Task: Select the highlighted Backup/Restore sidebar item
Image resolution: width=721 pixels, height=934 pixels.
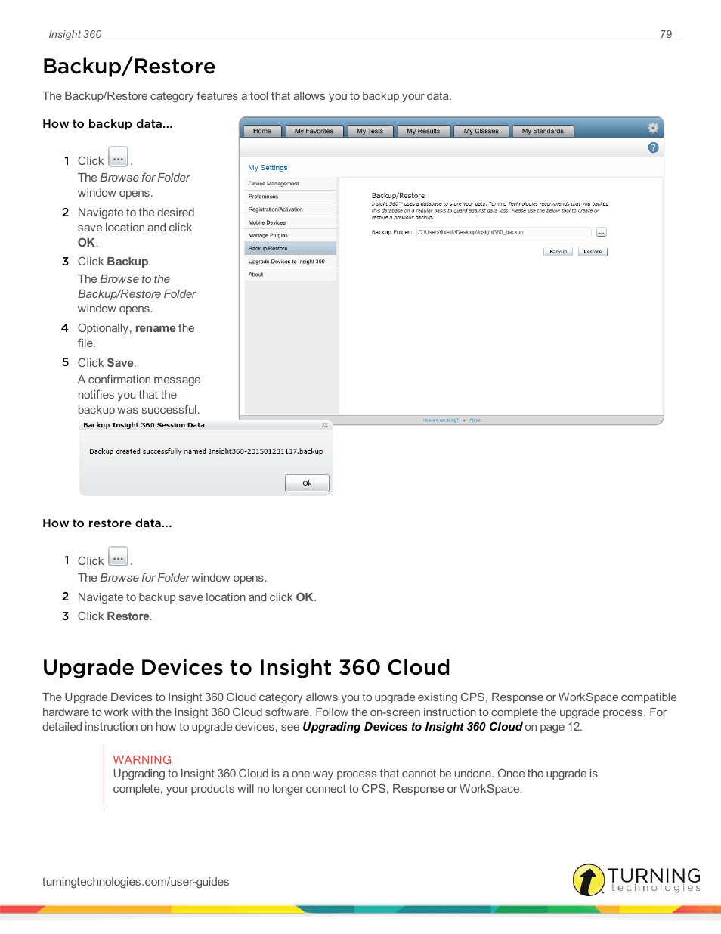Action: pyautogui.click(x=290, y=248)
